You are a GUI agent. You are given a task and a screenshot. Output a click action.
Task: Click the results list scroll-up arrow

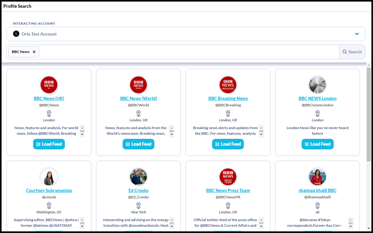pyautogui.click(x=369, y=65)
